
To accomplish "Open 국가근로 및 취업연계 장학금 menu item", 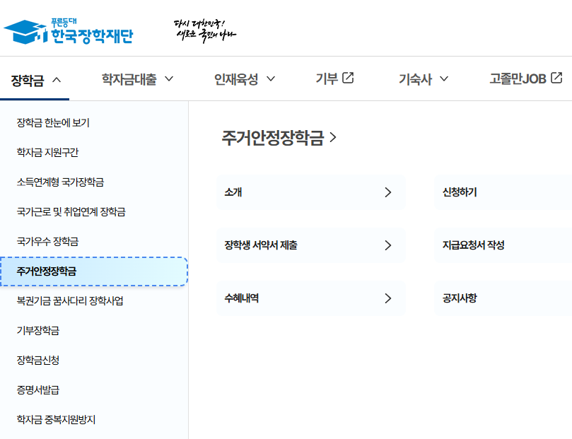I will pyautogui.click(x=71, y=212).
